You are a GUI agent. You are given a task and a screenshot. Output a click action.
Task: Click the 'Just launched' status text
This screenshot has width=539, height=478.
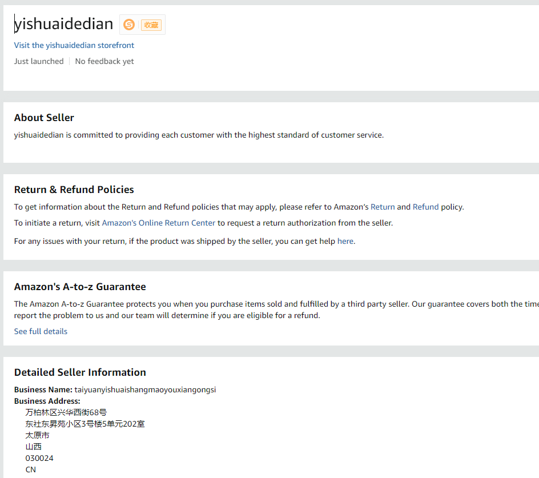(x=39, y=61)
